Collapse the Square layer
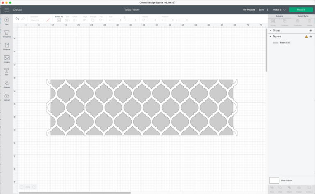This screenshot has height=194, width=315. 270,37
